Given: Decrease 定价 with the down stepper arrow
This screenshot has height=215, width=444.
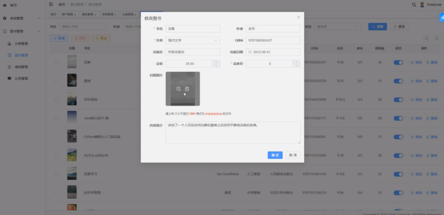Looking at the screenshot, I should tap(216, 66).
